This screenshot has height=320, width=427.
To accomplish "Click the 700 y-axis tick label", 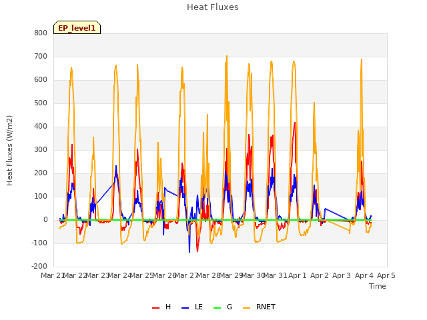I will click(x=41, y=56).
